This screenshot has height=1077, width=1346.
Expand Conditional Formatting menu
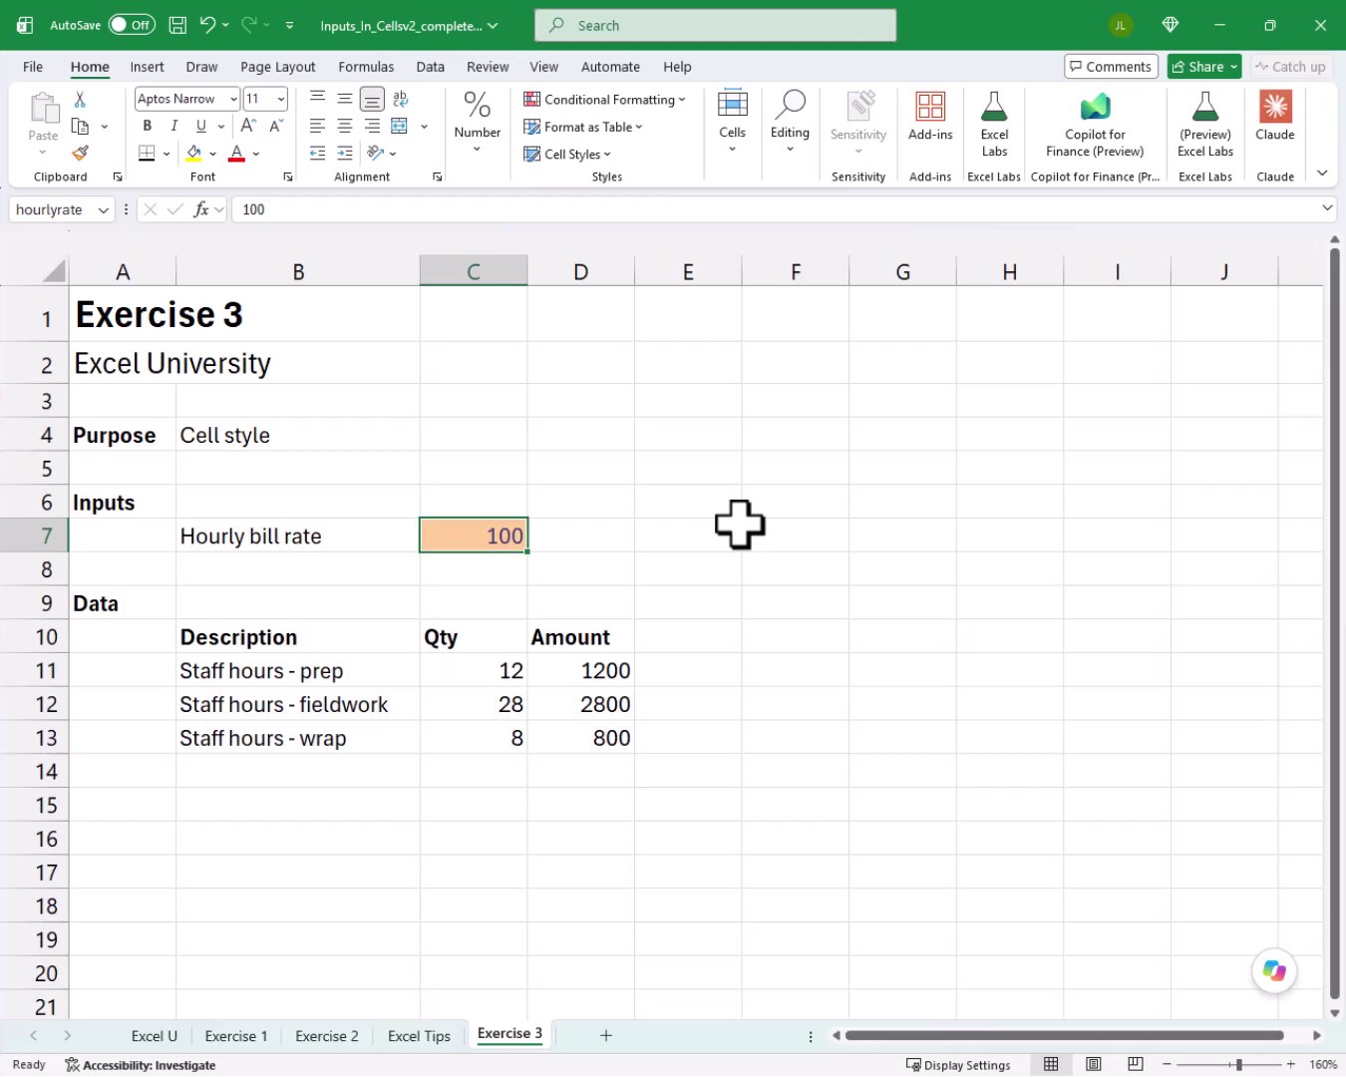[604, 100]
